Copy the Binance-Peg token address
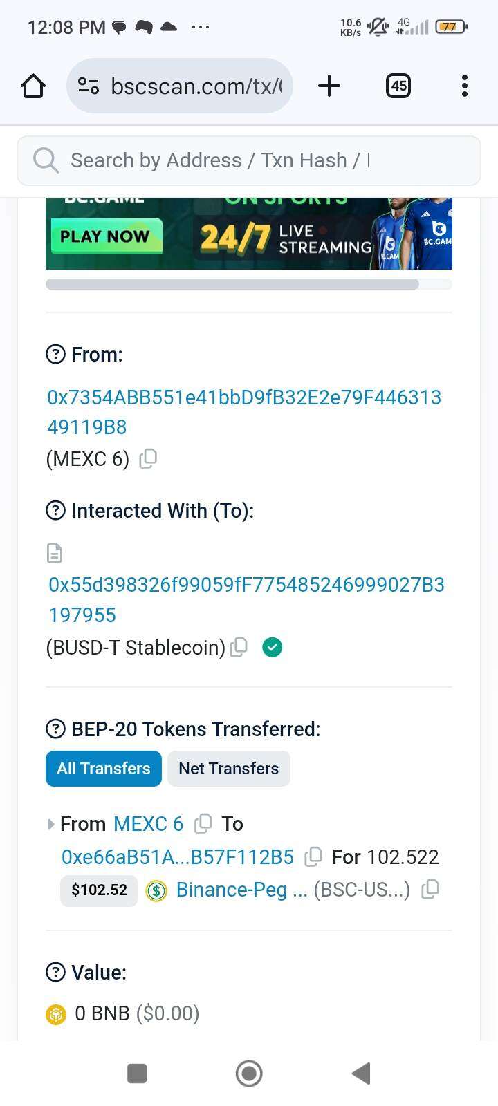 (x=430, y=889)
